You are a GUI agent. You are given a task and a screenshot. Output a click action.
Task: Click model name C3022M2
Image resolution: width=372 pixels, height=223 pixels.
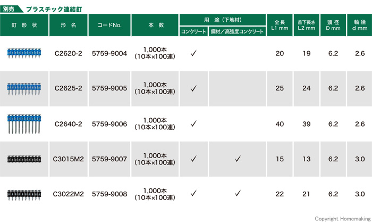pos(69,194)
